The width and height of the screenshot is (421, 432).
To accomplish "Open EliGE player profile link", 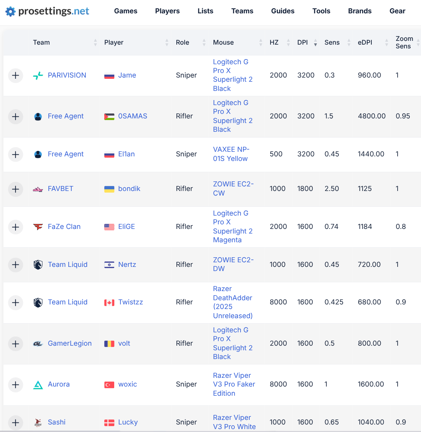I will pos(126,226).
